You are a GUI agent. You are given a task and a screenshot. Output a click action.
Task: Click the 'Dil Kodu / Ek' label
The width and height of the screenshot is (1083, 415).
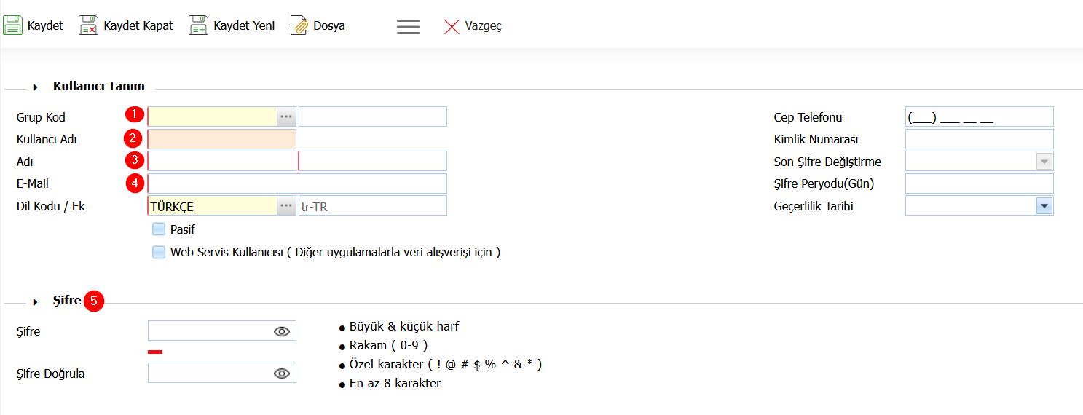coord(51,206)
